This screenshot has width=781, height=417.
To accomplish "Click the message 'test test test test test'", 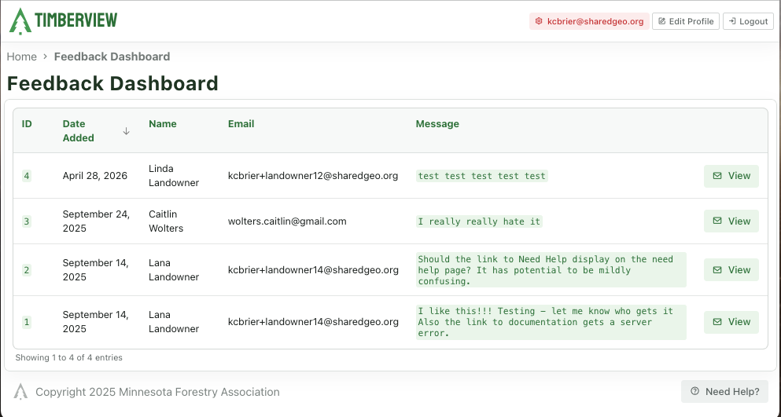I will tap(481, 176).
